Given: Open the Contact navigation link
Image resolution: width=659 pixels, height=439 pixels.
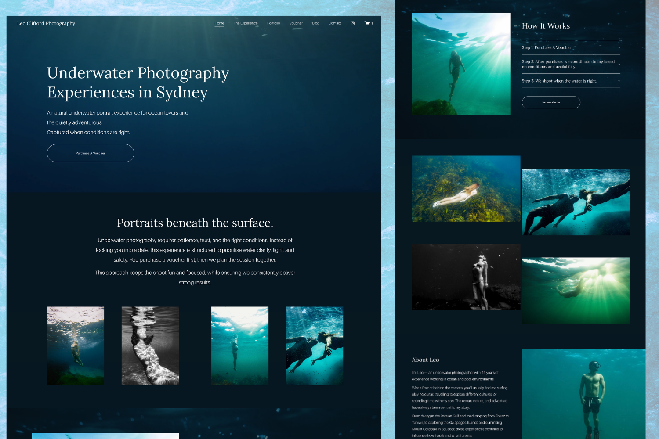Looking at the screenshot, I should 334,23.
